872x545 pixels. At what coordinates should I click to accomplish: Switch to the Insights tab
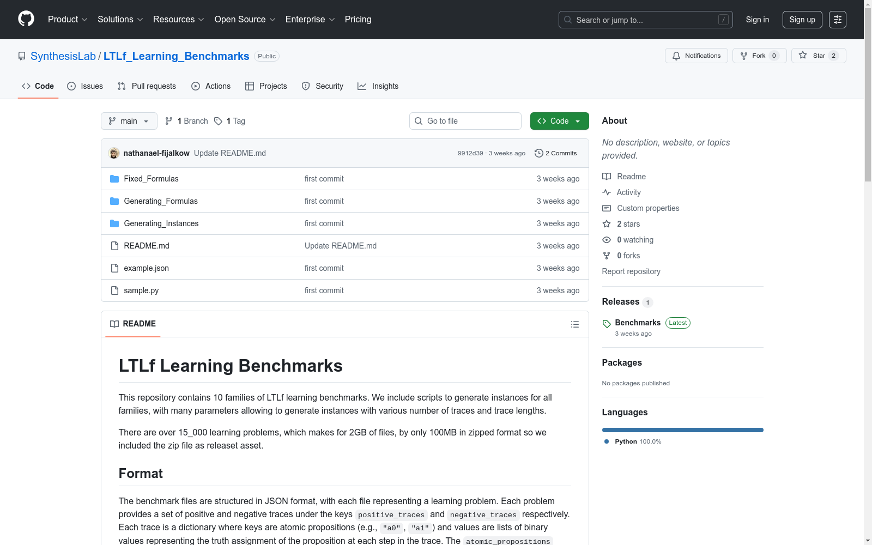(x=378, y=86)
